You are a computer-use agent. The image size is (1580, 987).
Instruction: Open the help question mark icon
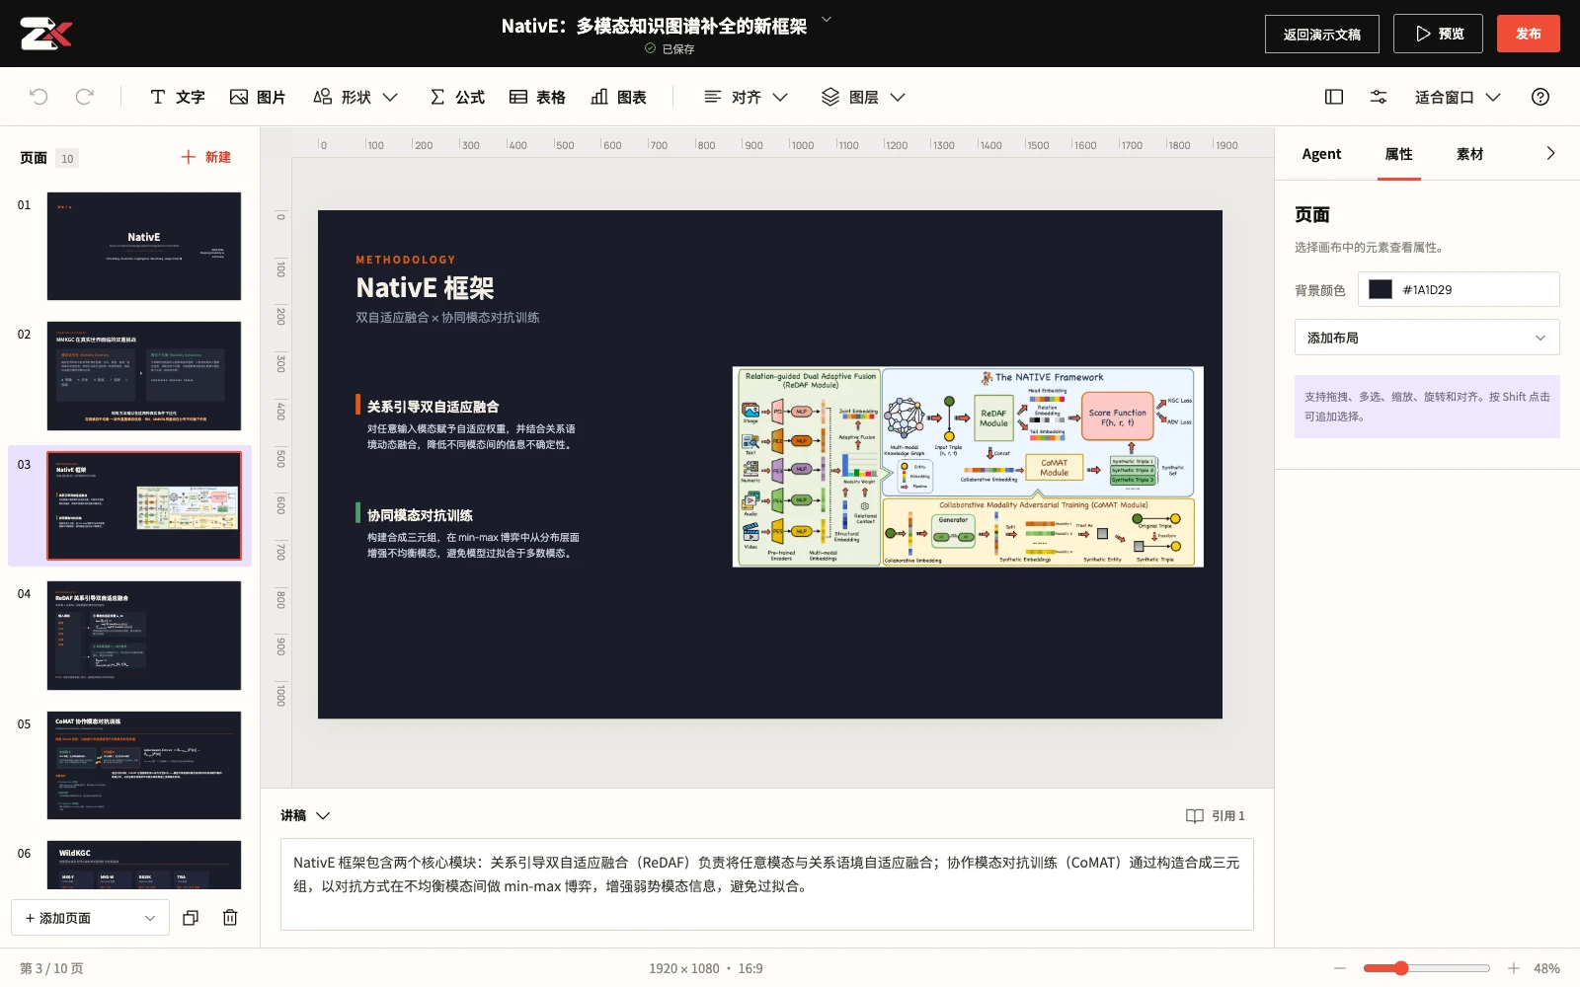(1540, 97)
